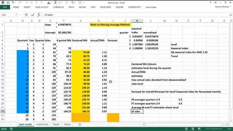Expand the formula bar chevron
The height and width of the screenshot is (131, 233).
click(x=230, y=15)
